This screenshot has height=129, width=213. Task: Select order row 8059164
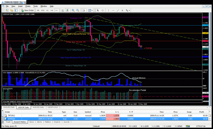[106, 119]
